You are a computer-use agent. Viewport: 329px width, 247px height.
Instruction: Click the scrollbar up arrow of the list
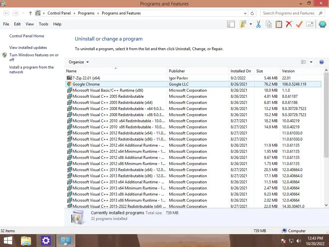coord(326,70)
